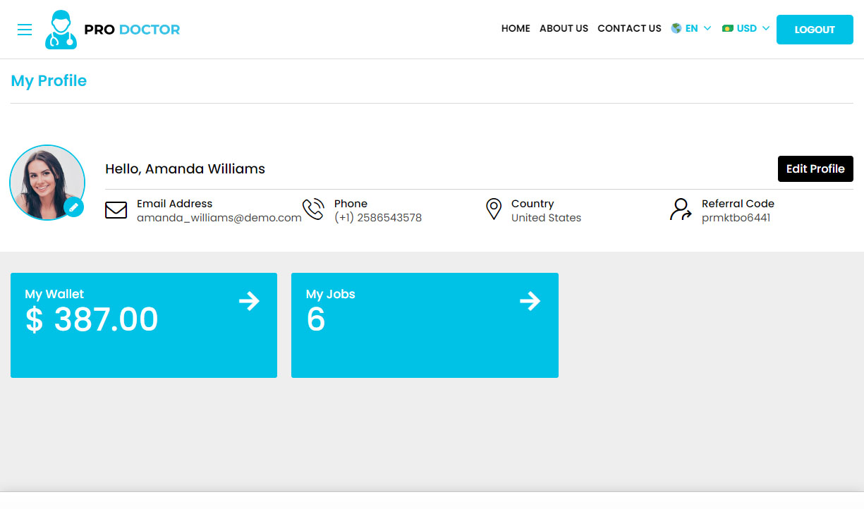
Task: Click the phone handset icon
Action: coord(313,209)
